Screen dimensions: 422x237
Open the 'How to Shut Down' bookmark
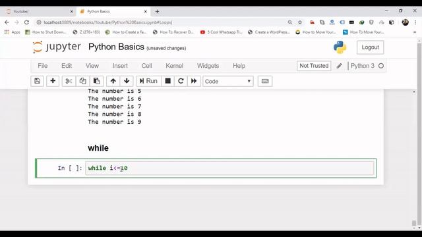coord(45,32)
